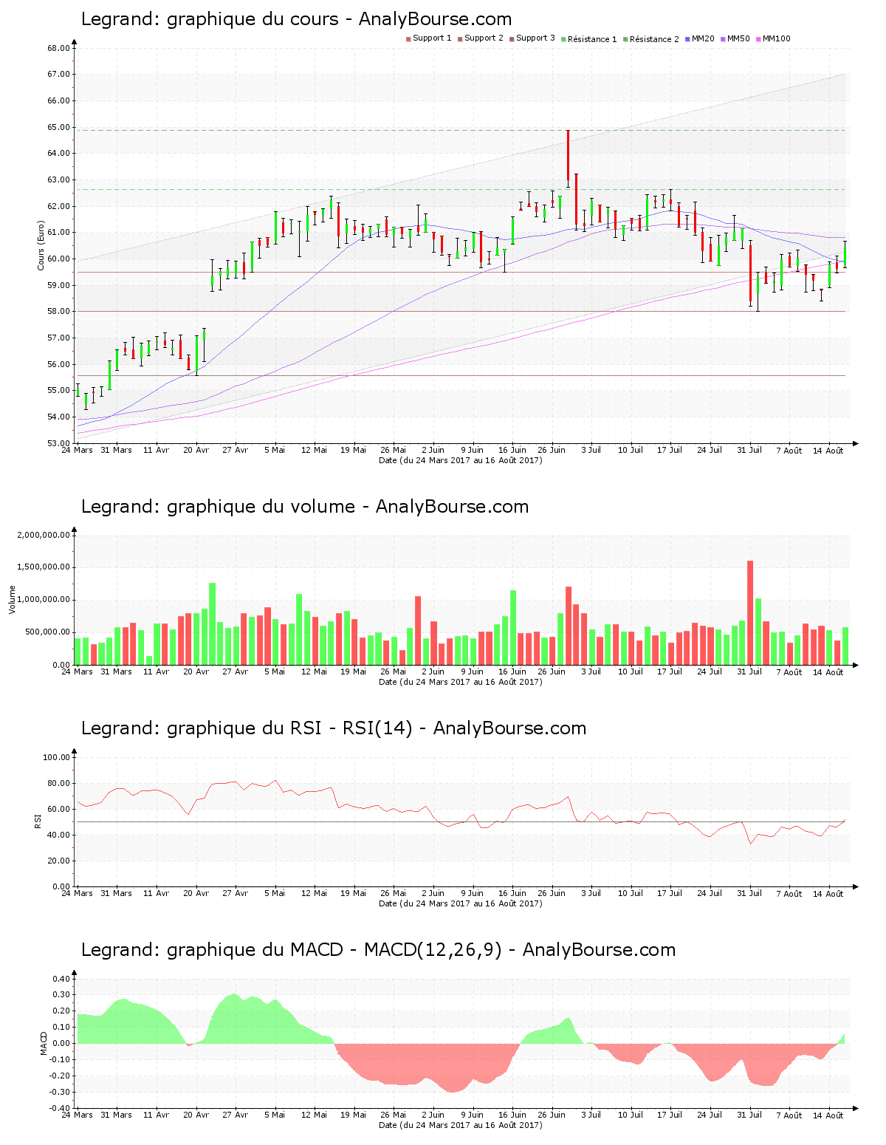Click '14 Août' label on price chart axis

coord(828,451)
